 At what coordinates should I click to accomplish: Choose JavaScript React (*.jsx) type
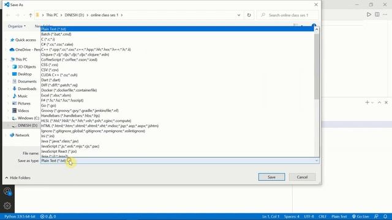(x=177, y=152)
